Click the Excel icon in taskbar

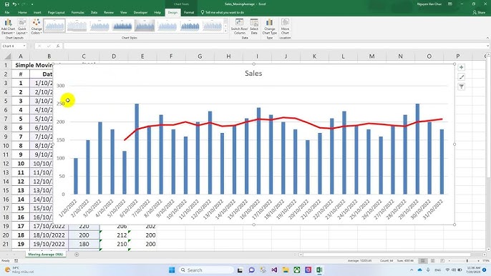coord(319,270)
